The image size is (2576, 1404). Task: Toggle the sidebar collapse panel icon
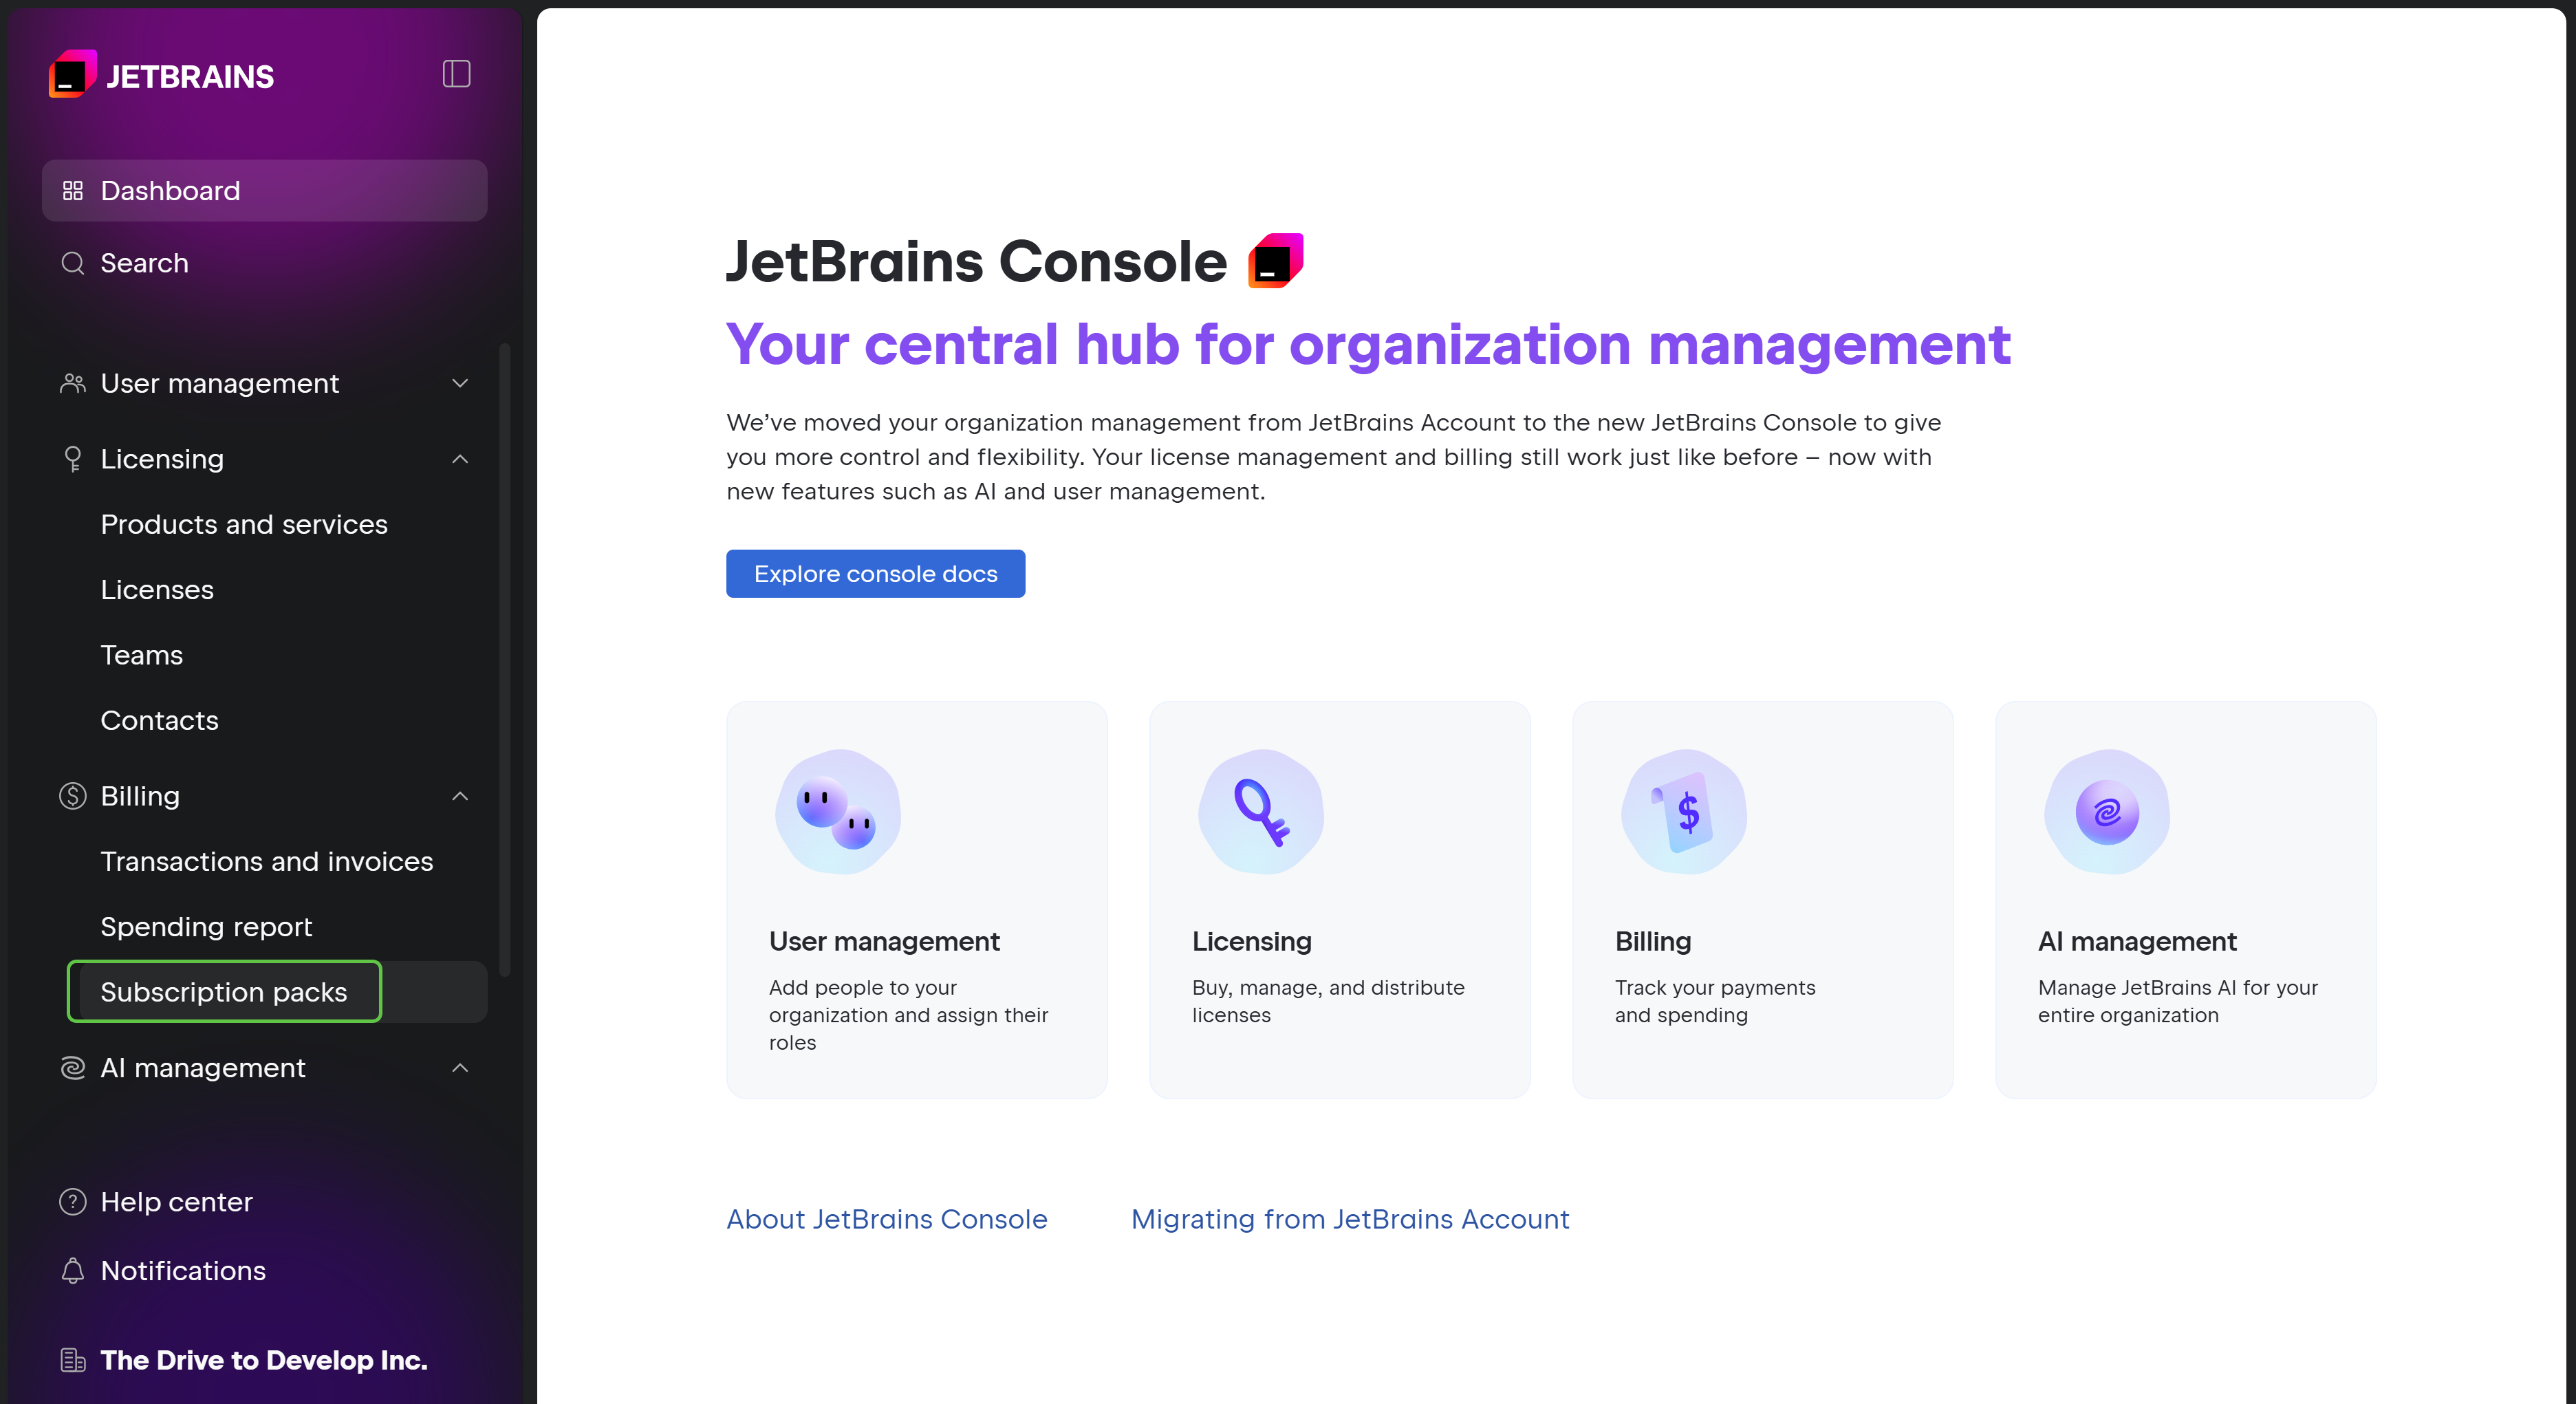point(456,74)
